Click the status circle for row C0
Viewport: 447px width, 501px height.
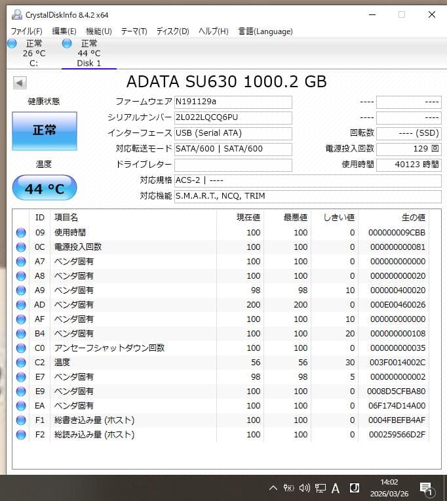click(21, 348)
